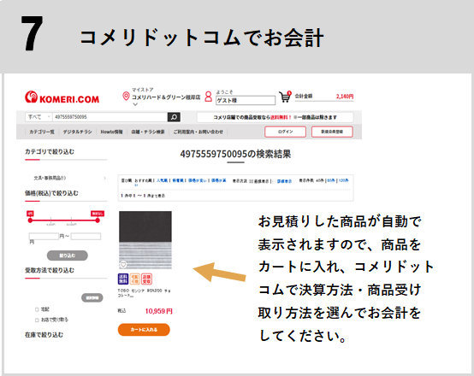The height and width of the screenshot is (376, 474).
Task: Click the ログイン button
Action: [x=286, y=132]
